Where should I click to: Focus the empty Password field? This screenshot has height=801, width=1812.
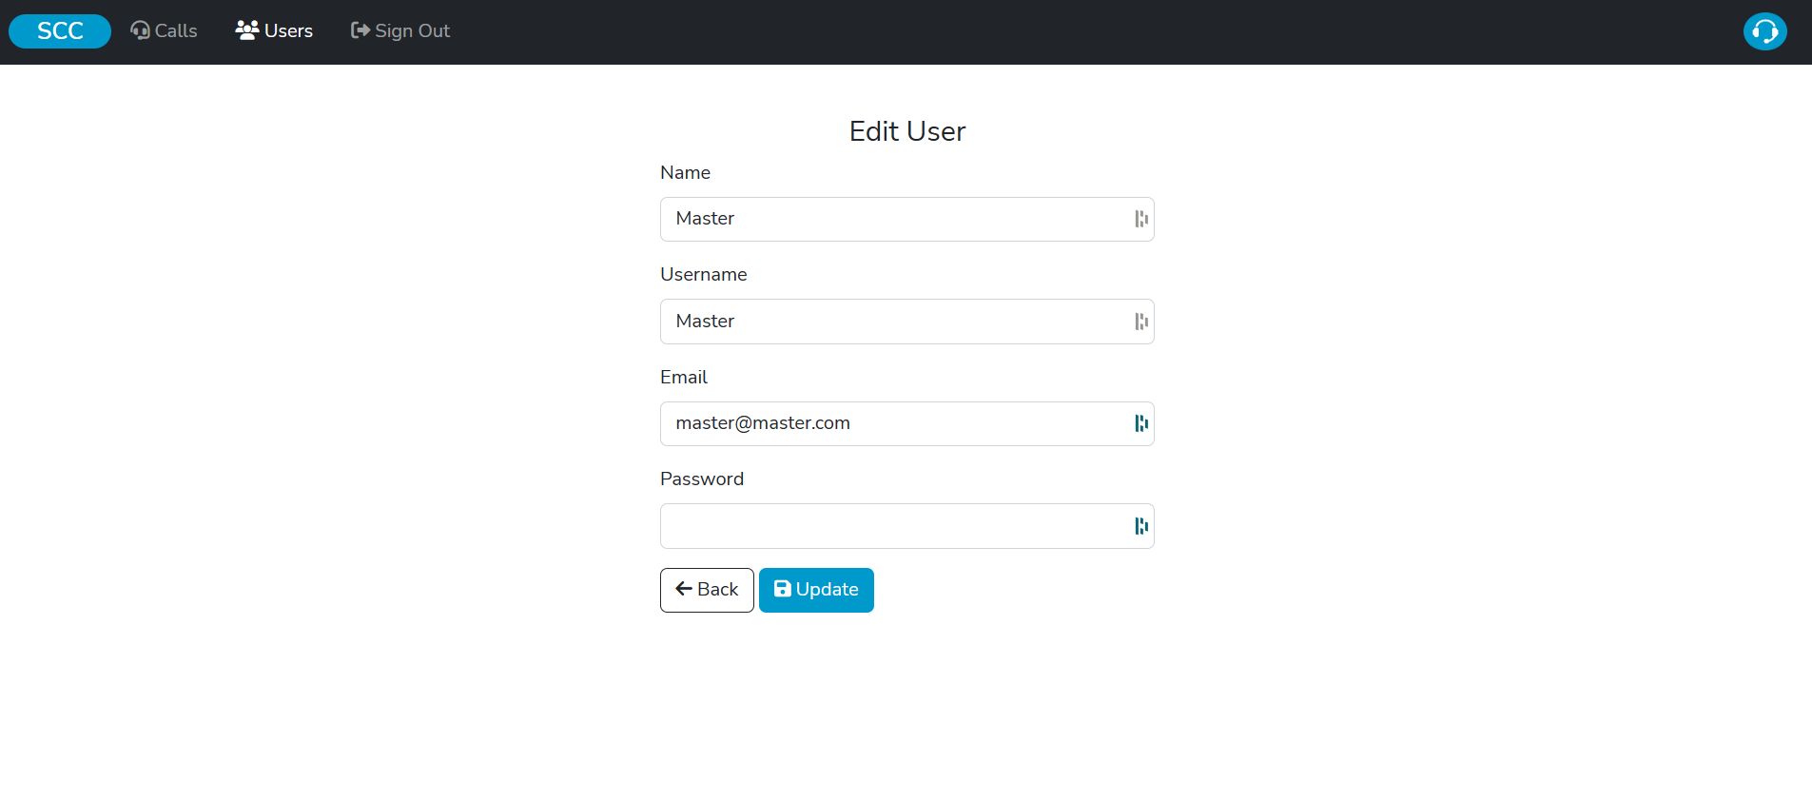pos(894,526)
